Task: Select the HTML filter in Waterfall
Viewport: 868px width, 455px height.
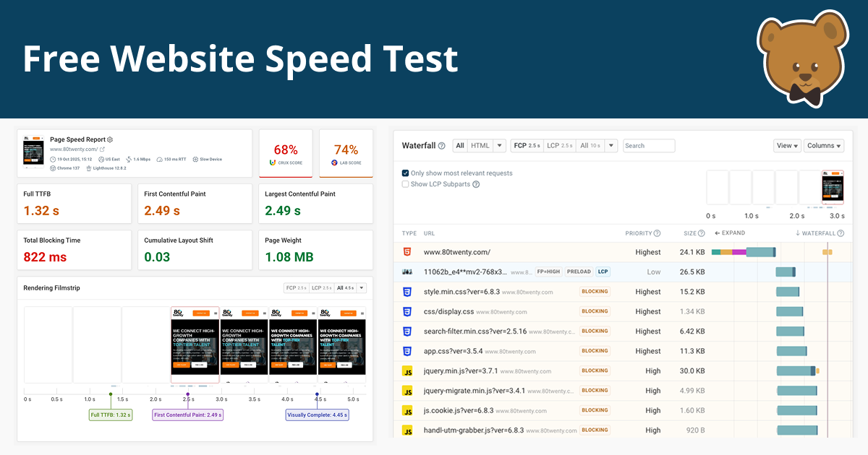Action: 480,146
